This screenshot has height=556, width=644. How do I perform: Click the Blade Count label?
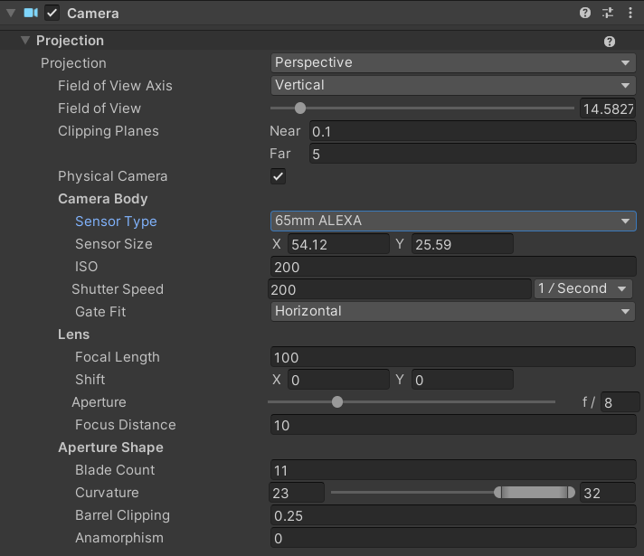coord(115,470)
